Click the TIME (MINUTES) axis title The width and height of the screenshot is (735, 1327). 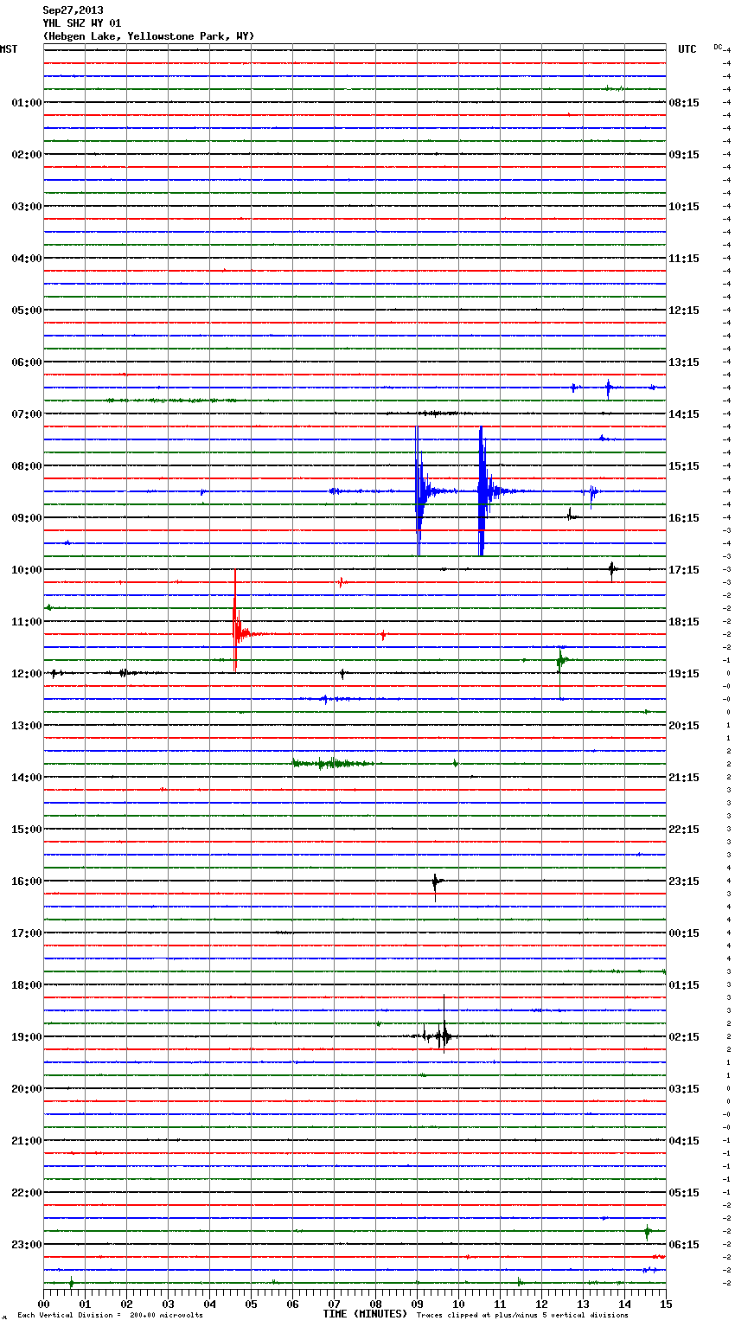(x=365, y=1314)
